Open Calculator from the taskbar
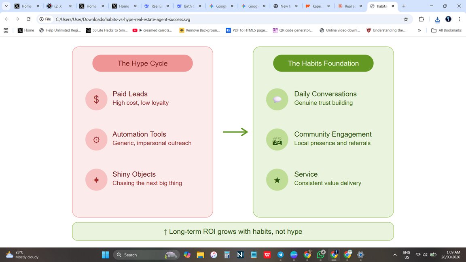 (227, 255)
